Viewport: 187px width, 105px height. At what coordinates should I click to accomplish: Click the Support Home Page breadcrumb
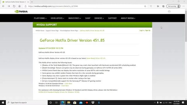(x=52, y=31)
